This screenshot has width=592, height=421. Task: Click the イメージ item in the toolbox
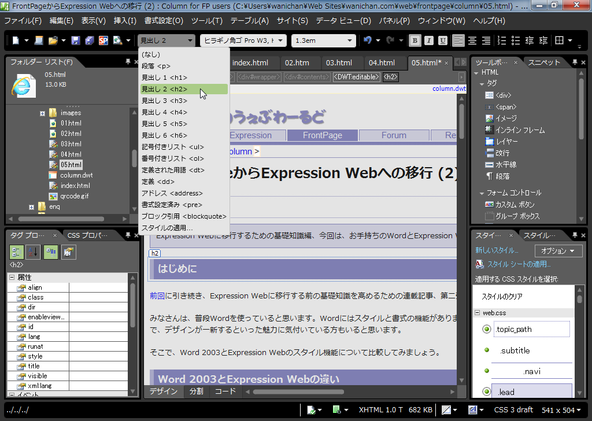point(501,119)
